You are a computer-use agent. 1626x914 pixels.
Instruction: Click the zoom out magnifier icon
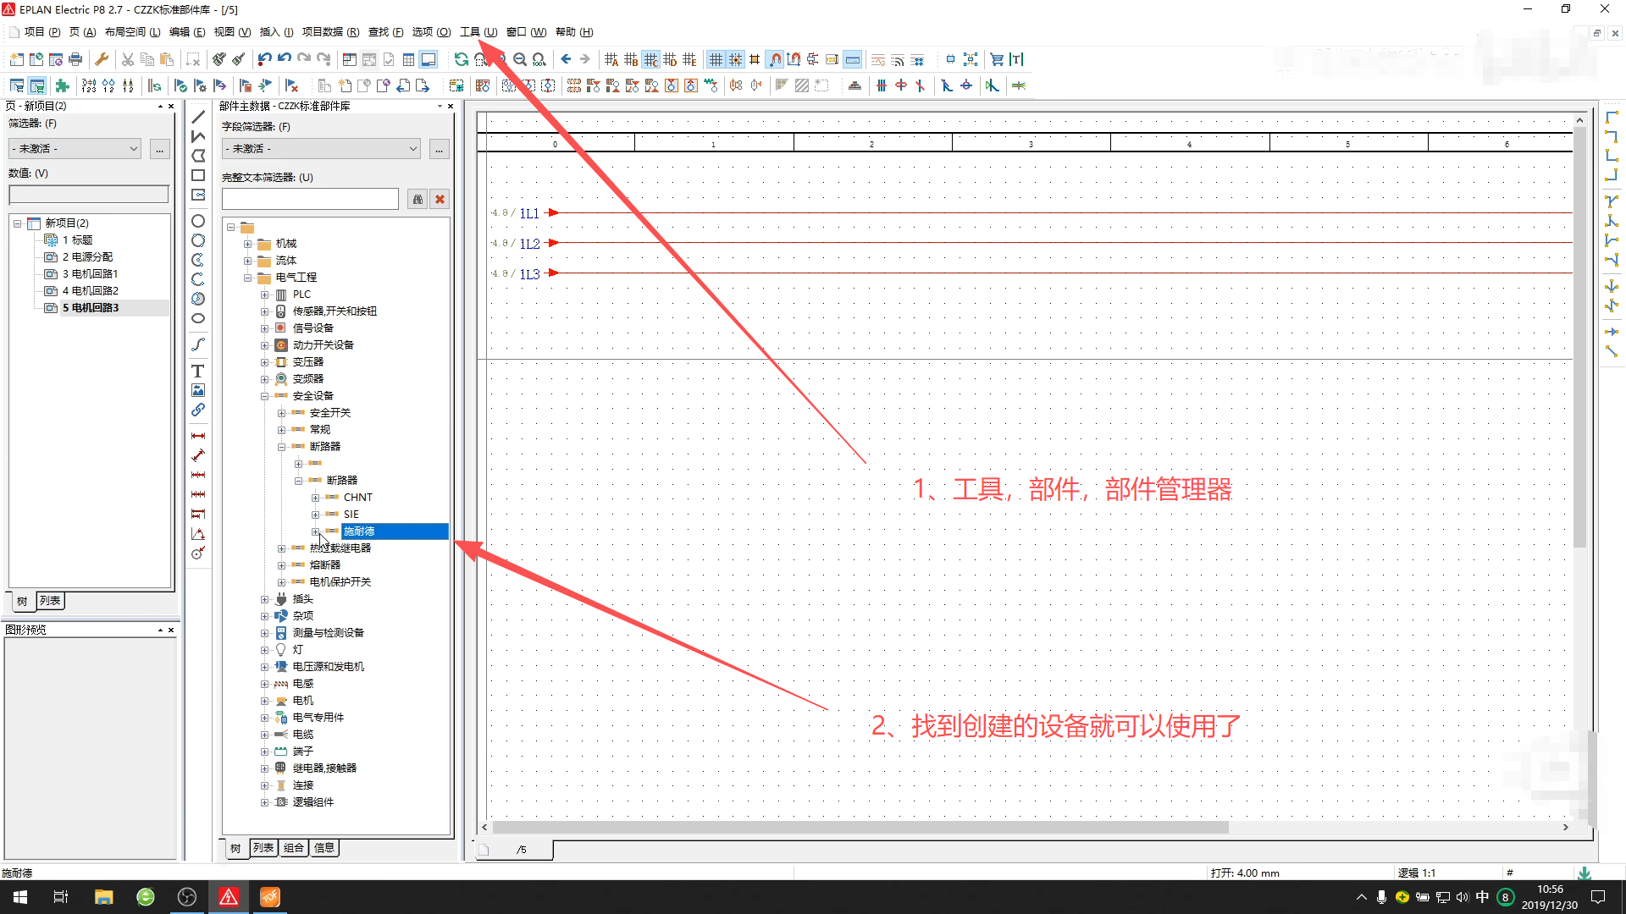(x=519, y=59)
